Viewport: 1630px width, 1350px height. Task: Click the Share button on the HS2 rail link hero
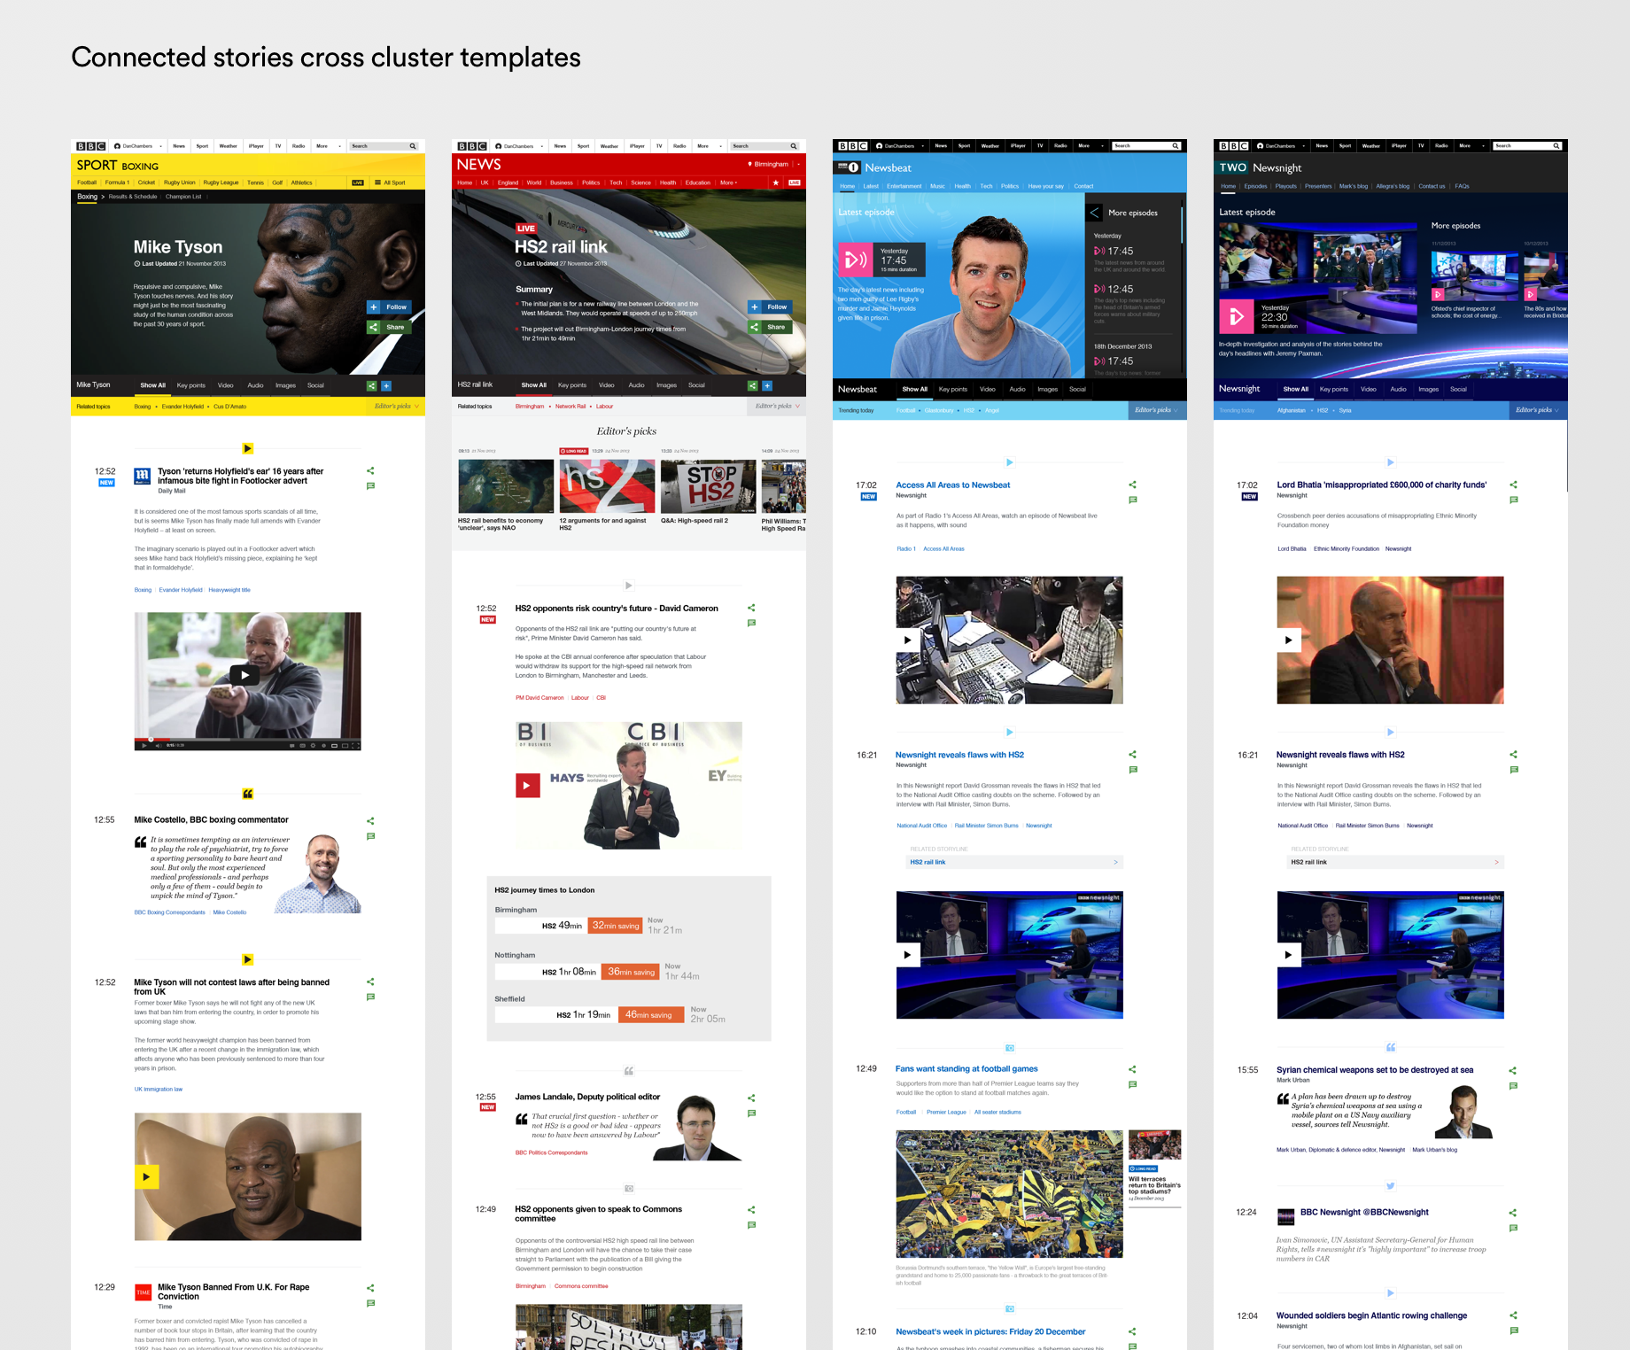(x=770, y=327)
